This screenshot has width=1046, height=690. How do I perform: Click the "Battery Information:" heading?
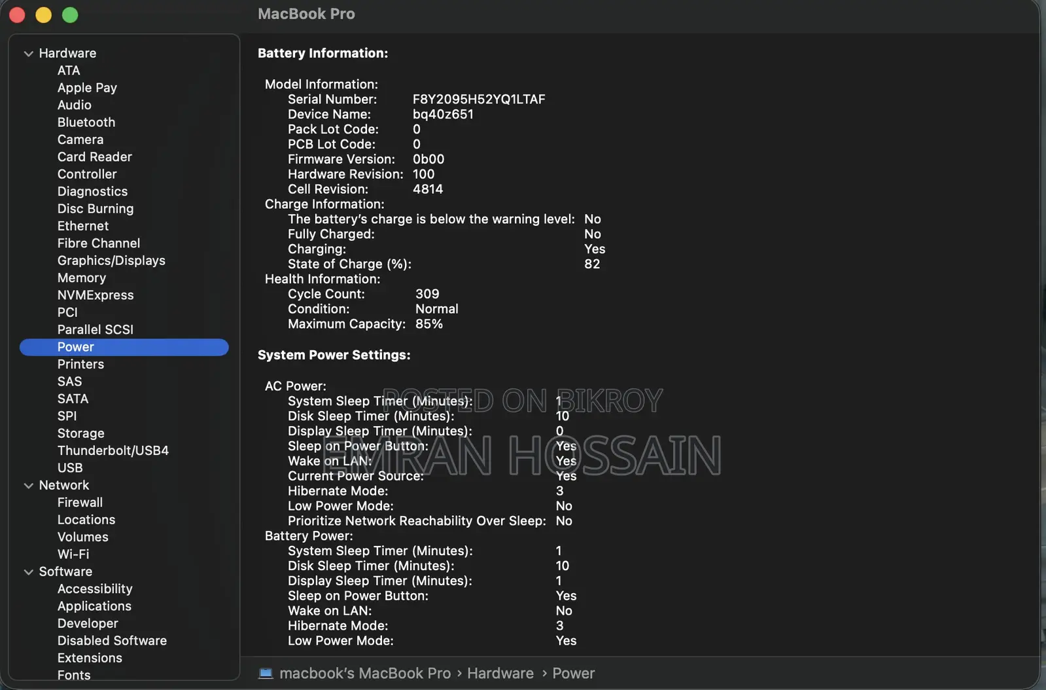(323, 53)
